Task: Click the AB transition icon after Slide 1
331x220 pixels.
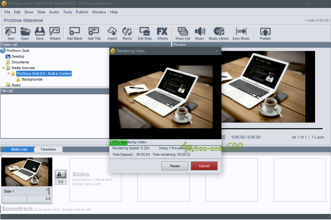Action: [x=61, y=174]
